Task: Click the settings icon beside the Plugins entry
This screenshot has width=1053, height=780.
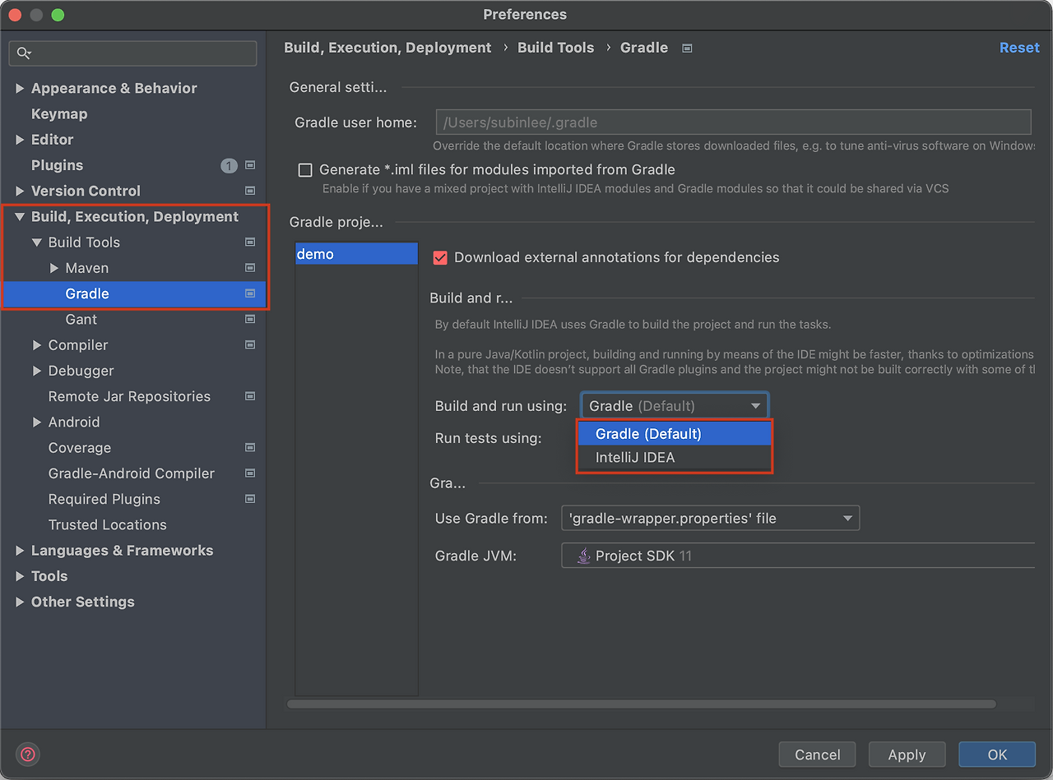Action: pos(249,165)
